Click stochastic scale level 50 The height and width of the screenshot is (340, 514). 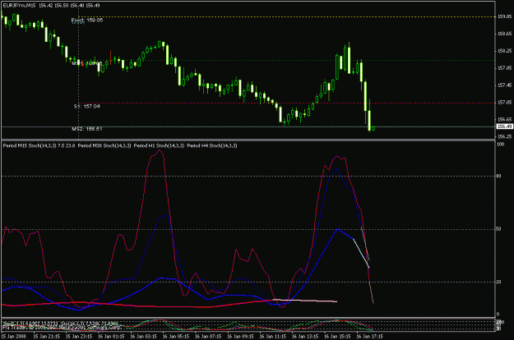(498, 229)
